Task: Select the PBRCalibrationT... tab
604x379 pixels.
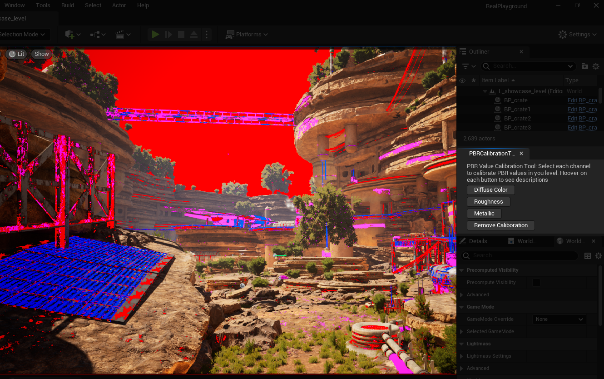Action: (492, 154)
